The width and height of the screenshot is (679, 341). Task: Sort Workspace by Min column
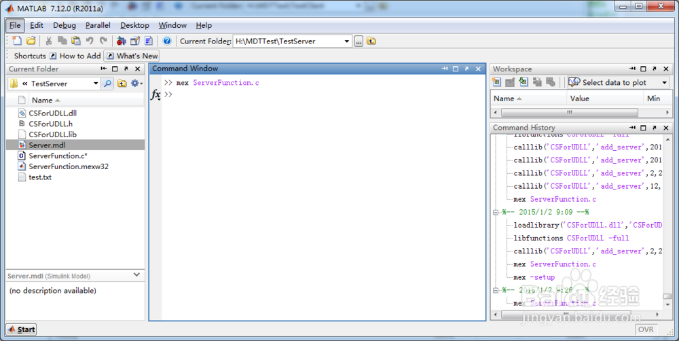click(x=653, y=98)
